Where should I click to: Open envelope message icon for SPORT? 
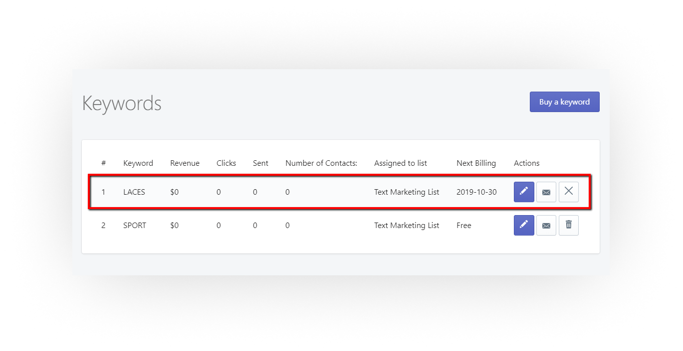pos(546,225)
